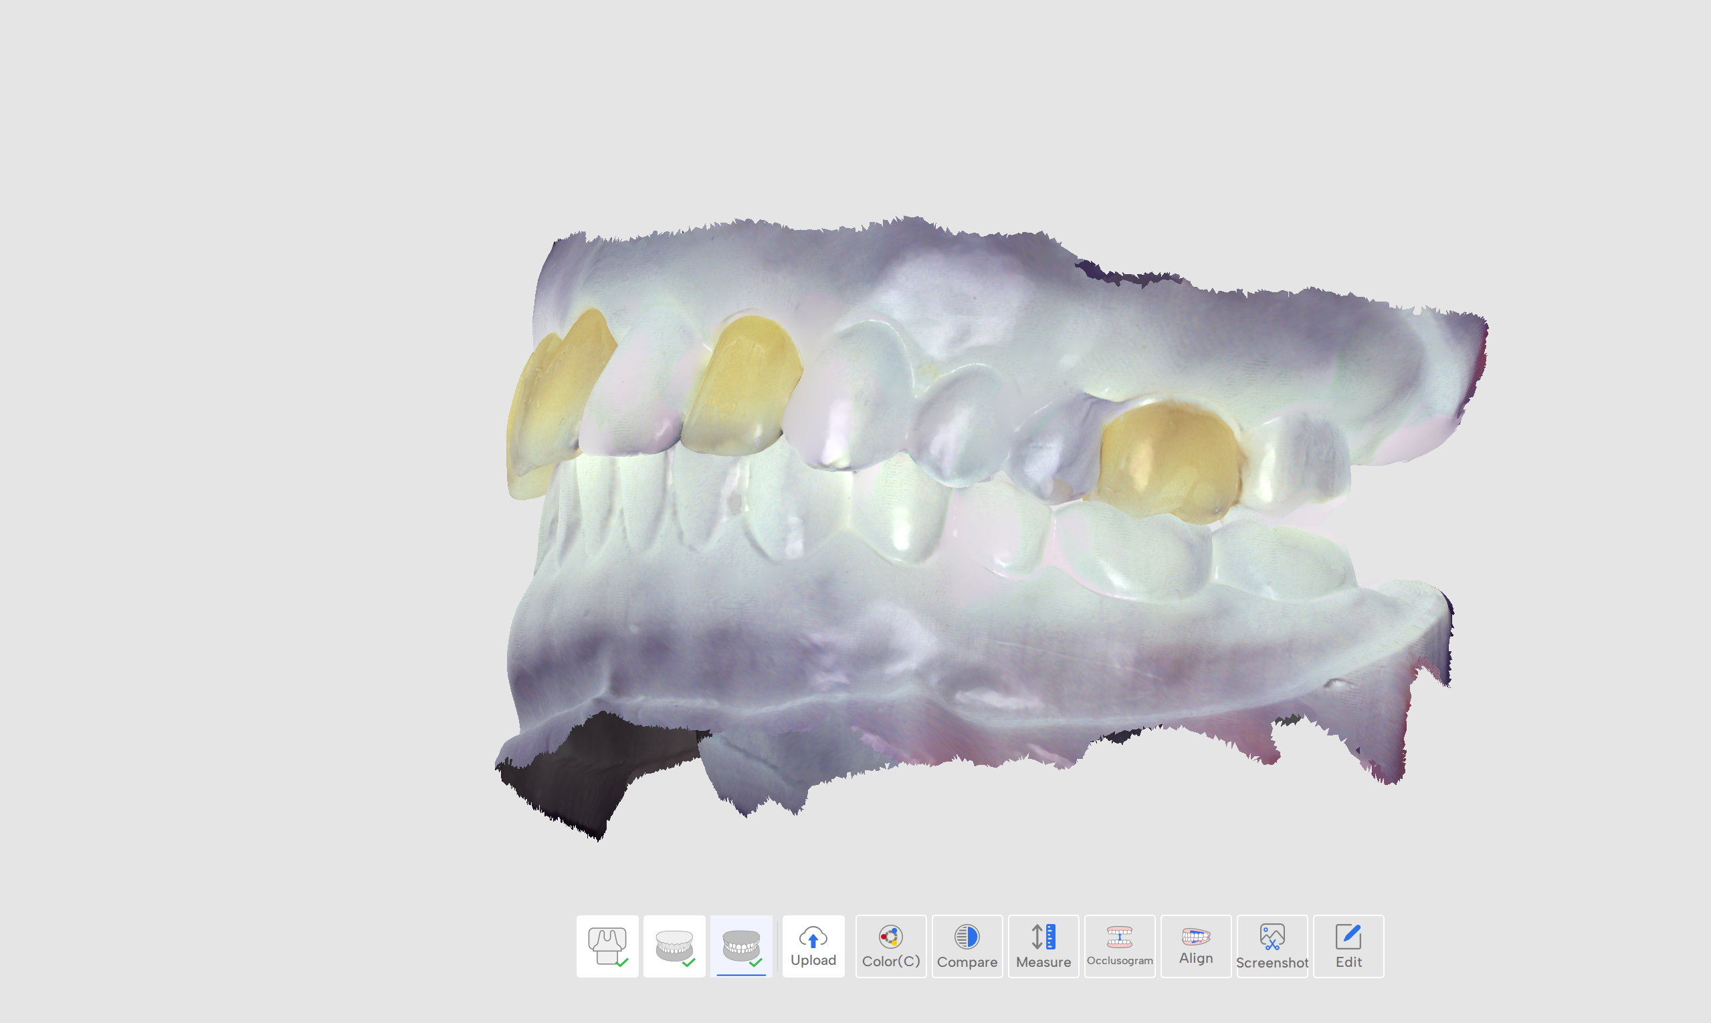Upload the scan to the cloud
The width and height of the screenshot is (1711, 1023).
(813, 946)
